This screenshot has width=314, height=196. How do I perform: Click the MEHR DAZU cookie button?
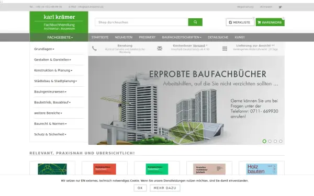165,188
